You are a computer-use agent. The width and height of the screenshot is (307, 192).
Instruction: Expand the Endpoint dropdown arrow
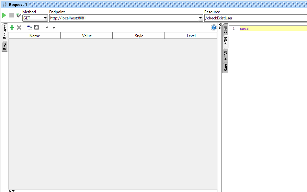[x=200, y=18]
